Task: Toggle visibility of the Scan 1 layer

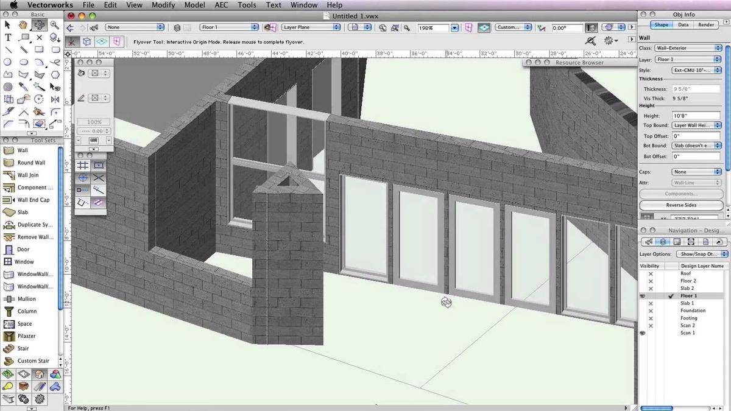Action: 643,333
